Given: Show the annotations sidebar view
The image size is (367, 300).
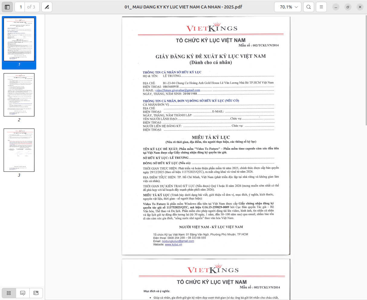Looking at the screenshot, I should pos(22,293).
